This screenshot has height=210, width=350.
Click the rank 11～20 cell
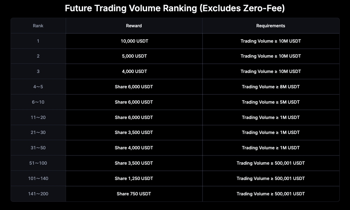[x=38, y=117]
